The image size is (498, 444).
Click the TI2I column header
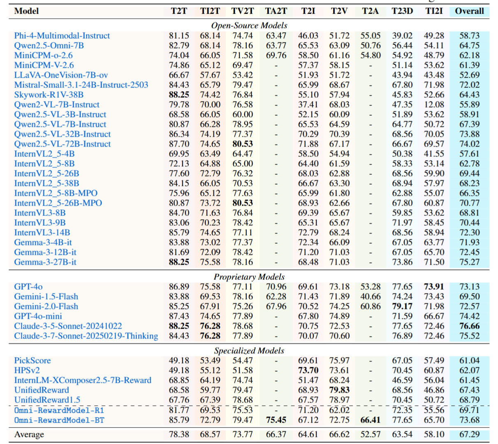click(x=434, y=11)
